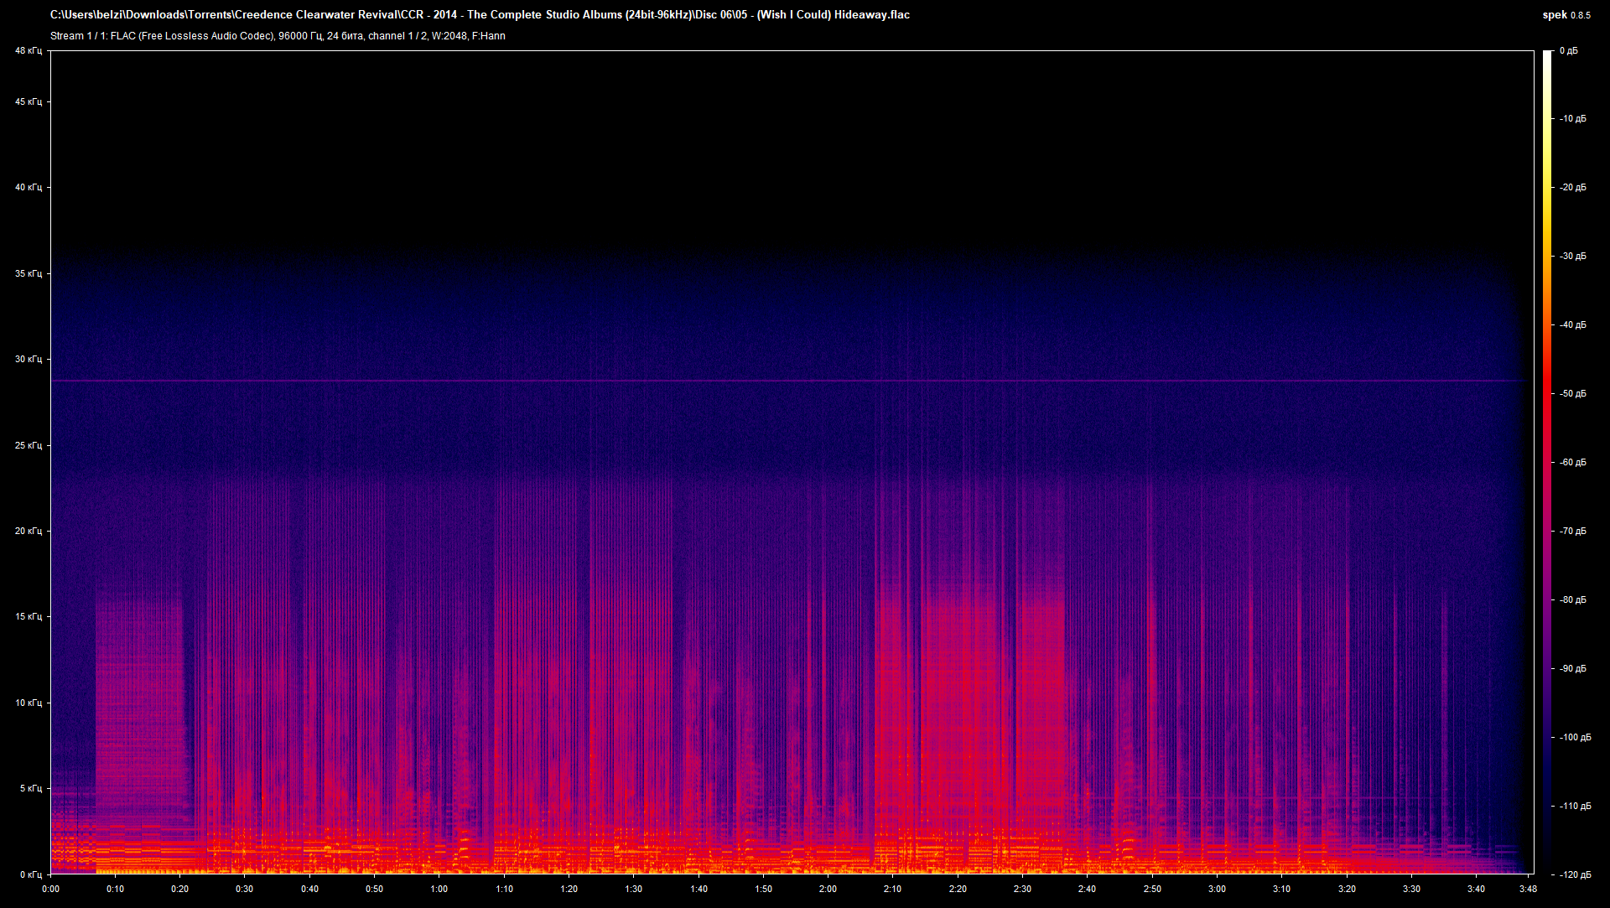Click the 40 кГц axis label
Screen dimensions: 1610x908
coord(29,188)
